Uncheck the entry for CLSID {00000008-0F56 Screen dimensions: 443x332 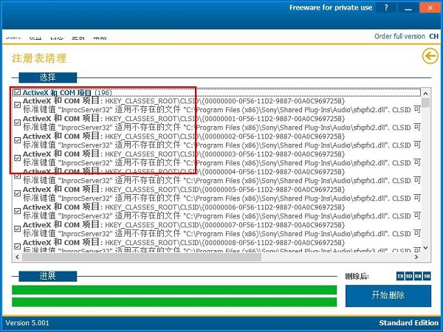[18, 246]
